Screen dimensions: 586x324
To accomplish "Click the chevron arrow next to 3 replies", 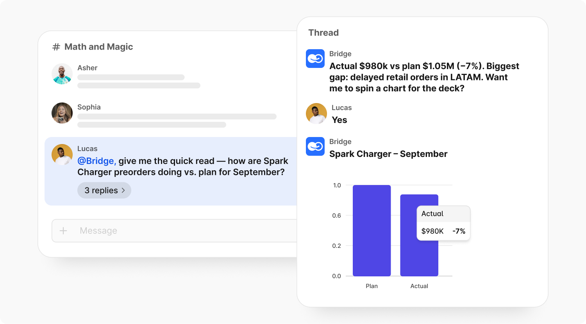I will [x=123, y=190].
